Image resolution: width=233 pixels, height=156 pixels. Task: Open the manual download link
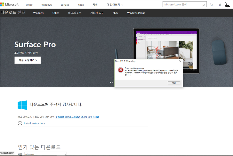pyautogui.click(x=77, y=117)
